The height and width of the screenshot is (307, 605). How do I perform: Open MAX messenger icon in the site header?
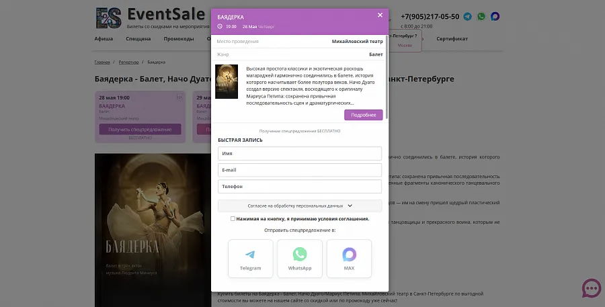point(495,17)
